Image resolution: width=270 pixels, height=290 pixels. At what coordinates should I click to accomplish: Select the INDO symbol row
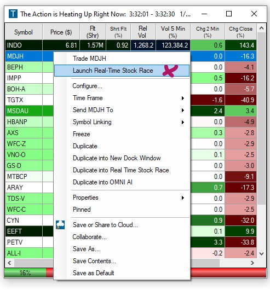click(x=131, y=45)
